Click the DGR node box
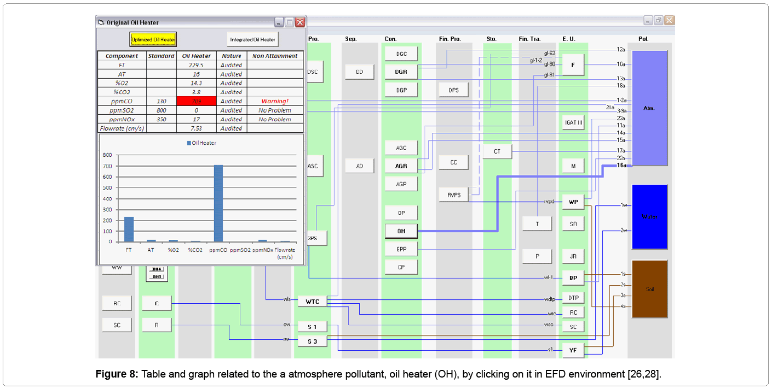This screenshot has width=772, height=389. 401,72
